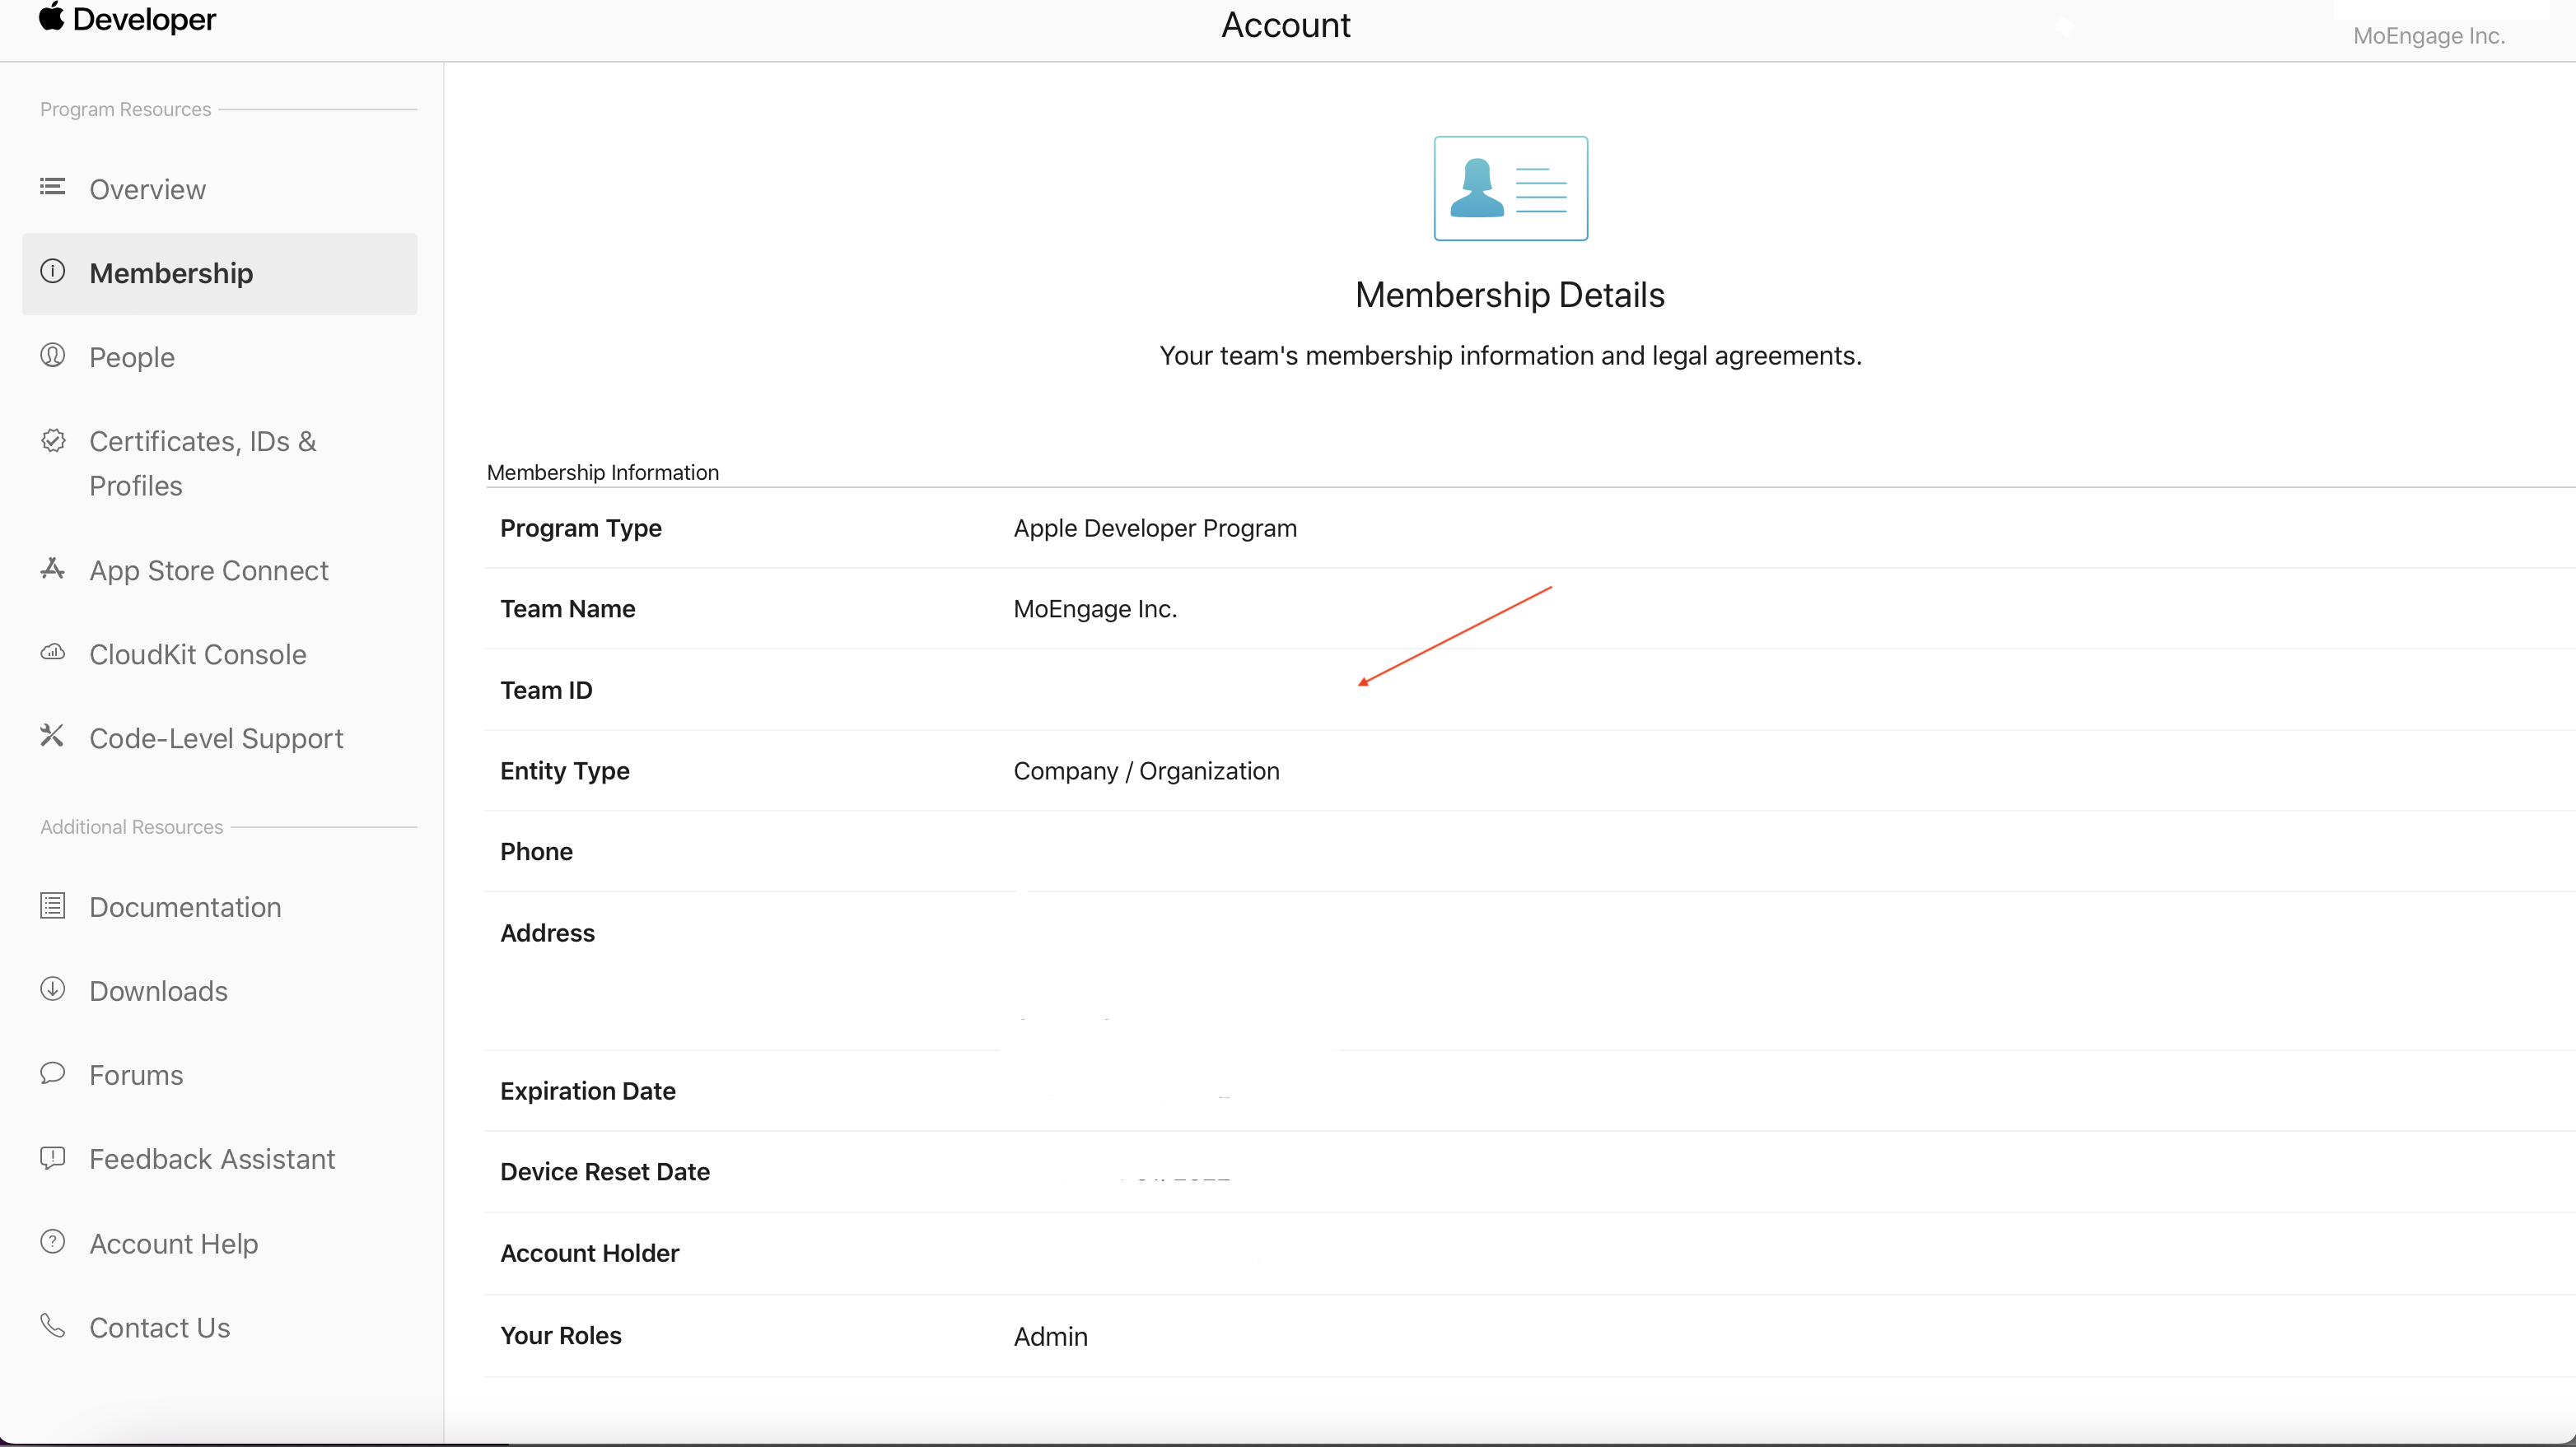The image size is (2576, 1447).
Task: Click the App Store Connect icon
Action: tap(52, 570)
